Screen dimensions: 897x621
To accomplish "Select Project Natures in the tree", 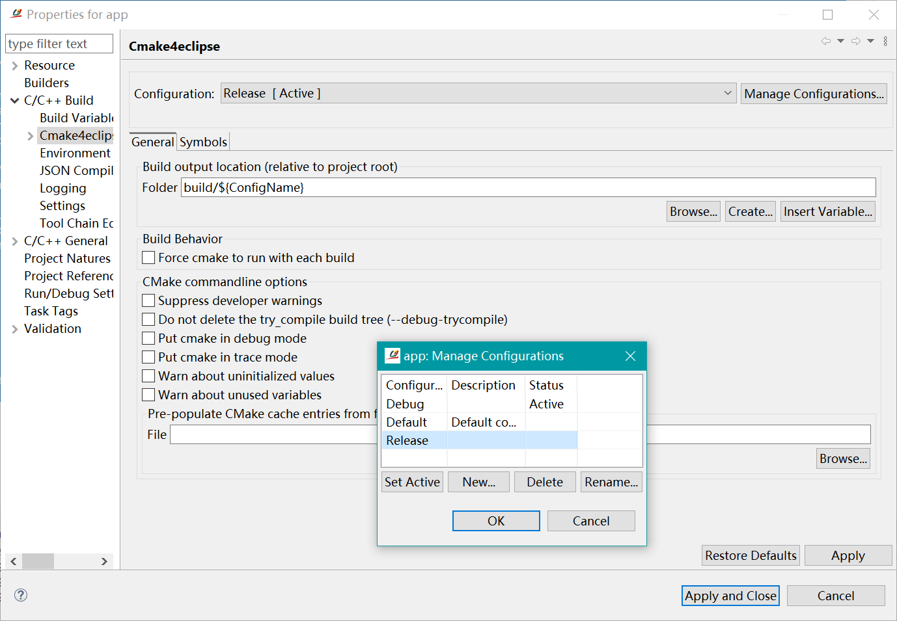I will (x=67, y=258).
